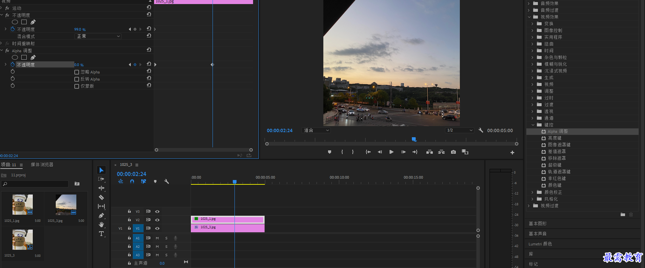Viewport: 645px width, 268px height.
Task: Collapse the 视频效果 folder
Action: pyautogui.click(x=529, y=17)
